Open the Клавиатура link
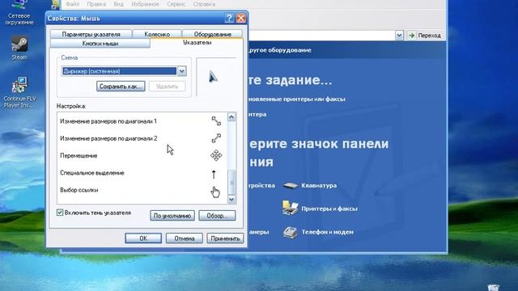This screenshot has height=291, width=518. pyautogui.click(x=319, y=185)
